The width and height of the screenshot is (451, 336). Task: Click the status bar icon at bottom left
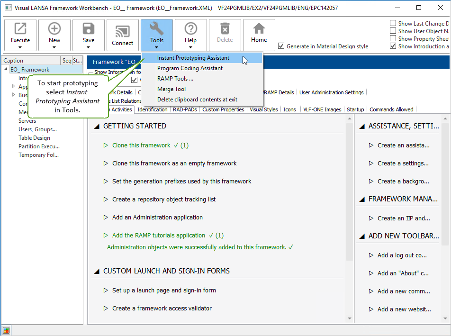pos(6,330)
